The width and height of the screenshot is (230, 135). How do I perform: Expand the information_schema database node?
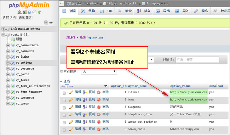[x=3, y=29]
